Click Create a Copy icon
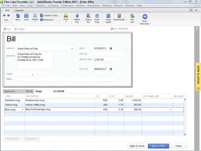 point(41,15)
